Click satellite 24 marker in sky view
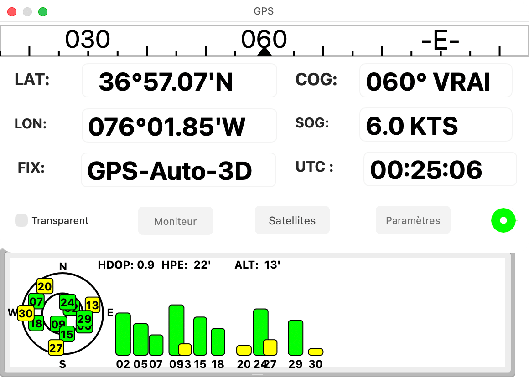This screenshot has height=377, width=529. click(67, 302)
